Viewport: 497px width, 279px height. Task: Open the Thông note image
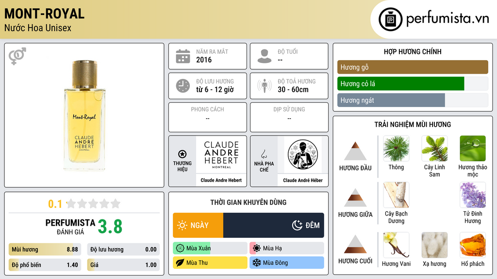pyautogui.click(x=396, y=149)
